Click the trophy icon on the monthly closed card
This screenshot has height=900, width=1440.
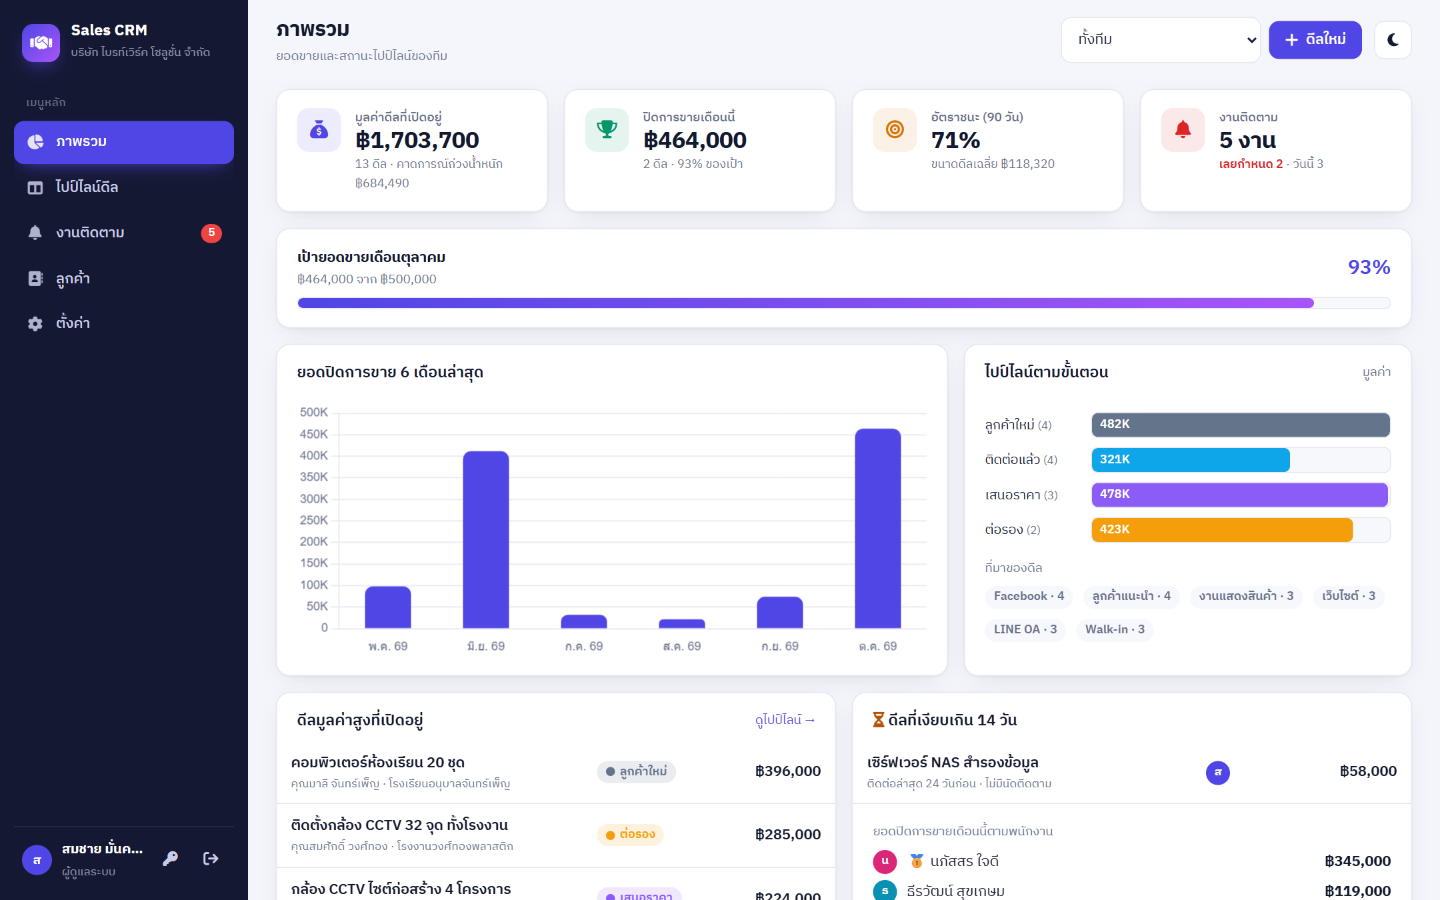click(x=607, y=129)
